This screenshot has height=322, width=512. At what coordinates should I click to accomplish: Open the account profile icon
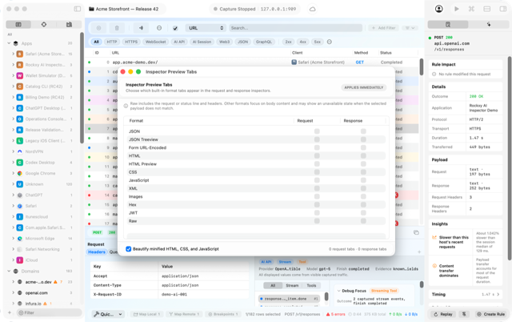click(439, 9)
